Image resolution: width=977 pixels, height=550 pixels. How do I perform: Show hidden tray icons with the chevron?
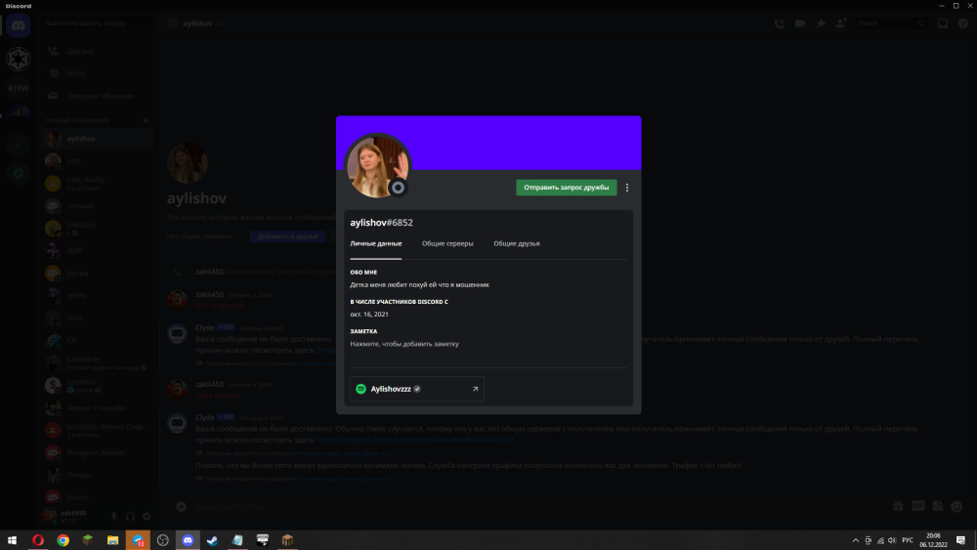click(856, 540)
